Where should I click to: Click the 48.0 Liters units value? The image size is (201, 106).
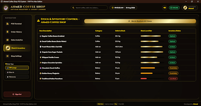click(119, 47)
